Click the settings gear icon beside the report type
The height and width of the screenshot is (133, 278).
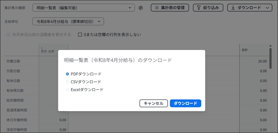coord(141,8)
